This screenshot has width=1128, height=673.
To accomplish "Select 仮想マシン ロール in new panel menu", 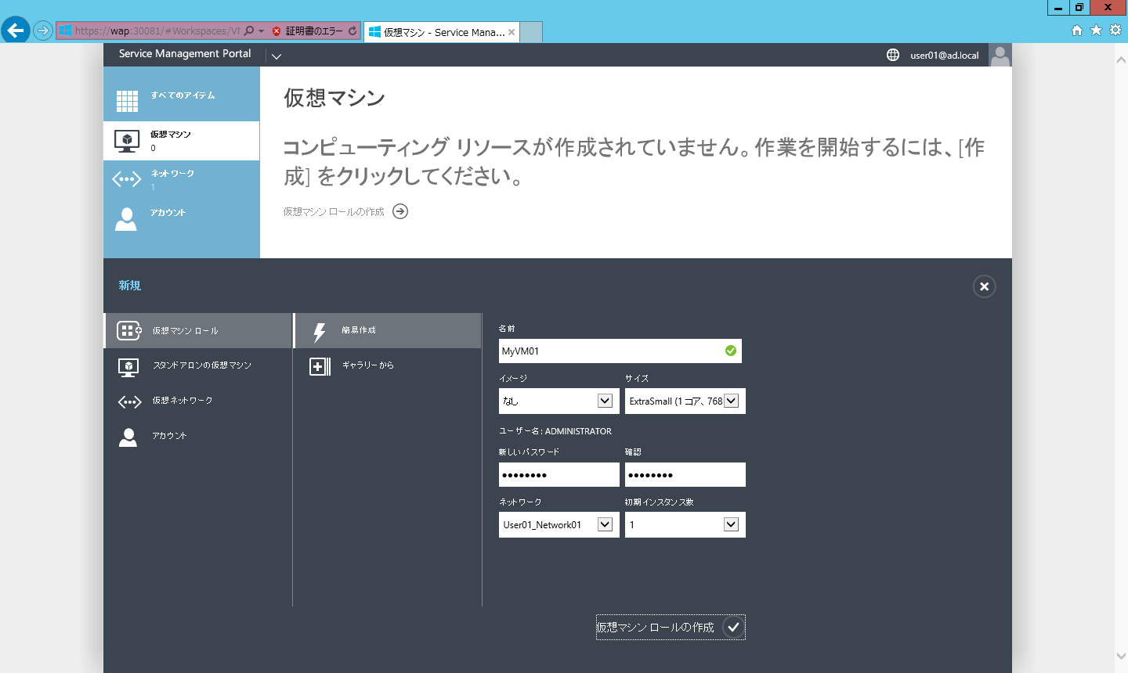I will point(198,330).
